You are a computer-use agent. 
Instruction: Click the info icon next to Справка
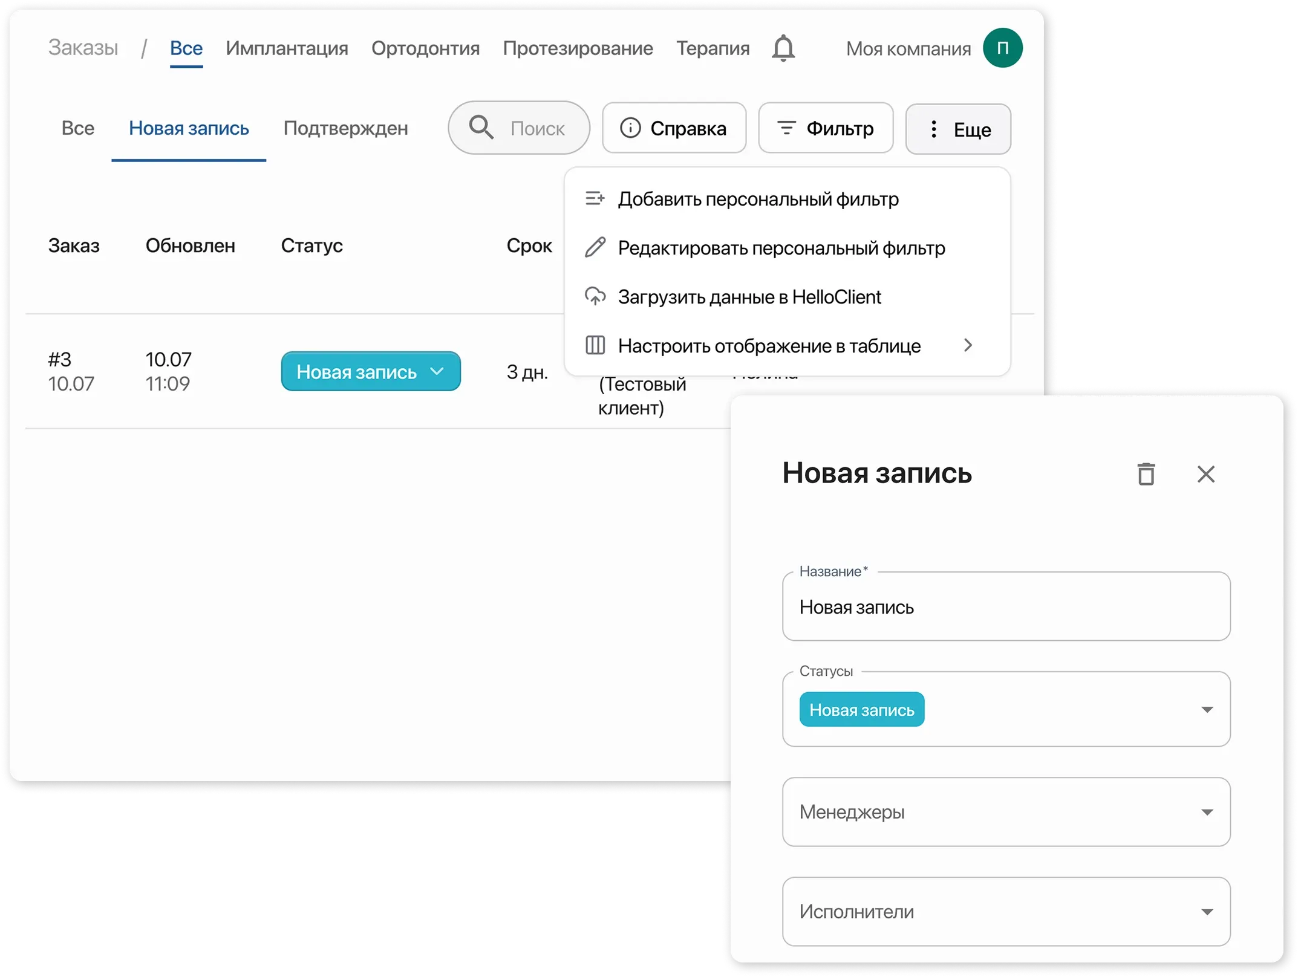tap(631, 128)
